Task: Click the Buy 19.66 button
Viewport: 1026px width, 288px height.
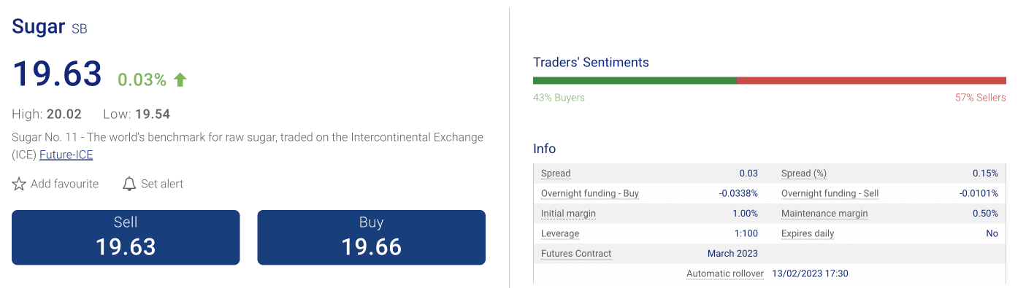Action: pos(371,237)
